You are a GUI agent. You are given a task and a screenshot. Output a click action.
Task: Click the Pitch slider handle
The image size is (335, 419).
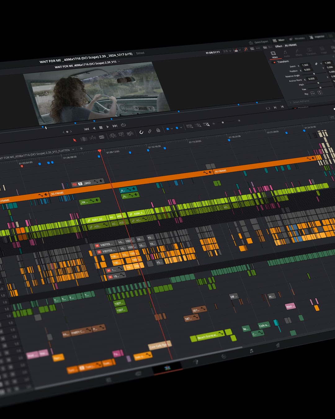pos(318,83)
